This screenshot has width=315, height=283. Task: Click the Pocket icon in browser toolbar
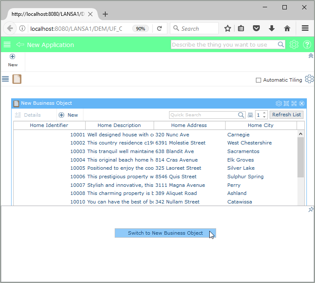(256, 28)
